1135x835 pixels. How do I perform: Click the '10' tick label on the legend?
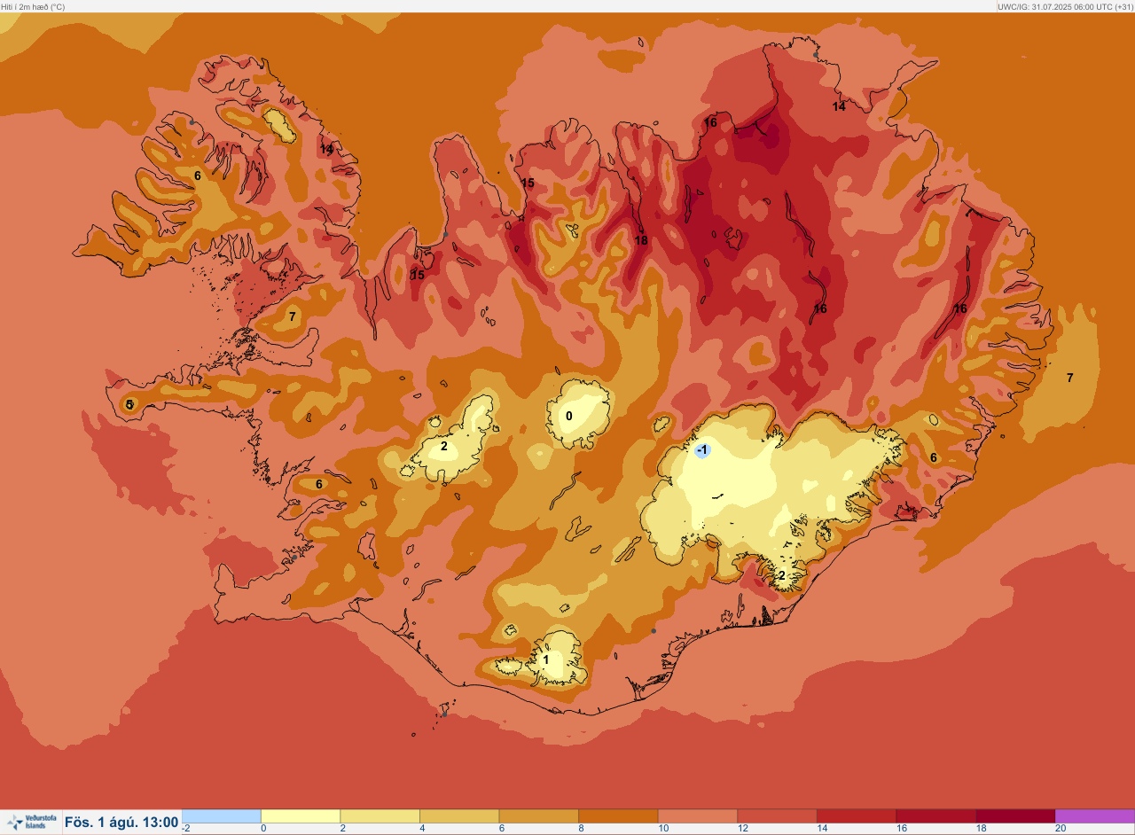[664, 829]
